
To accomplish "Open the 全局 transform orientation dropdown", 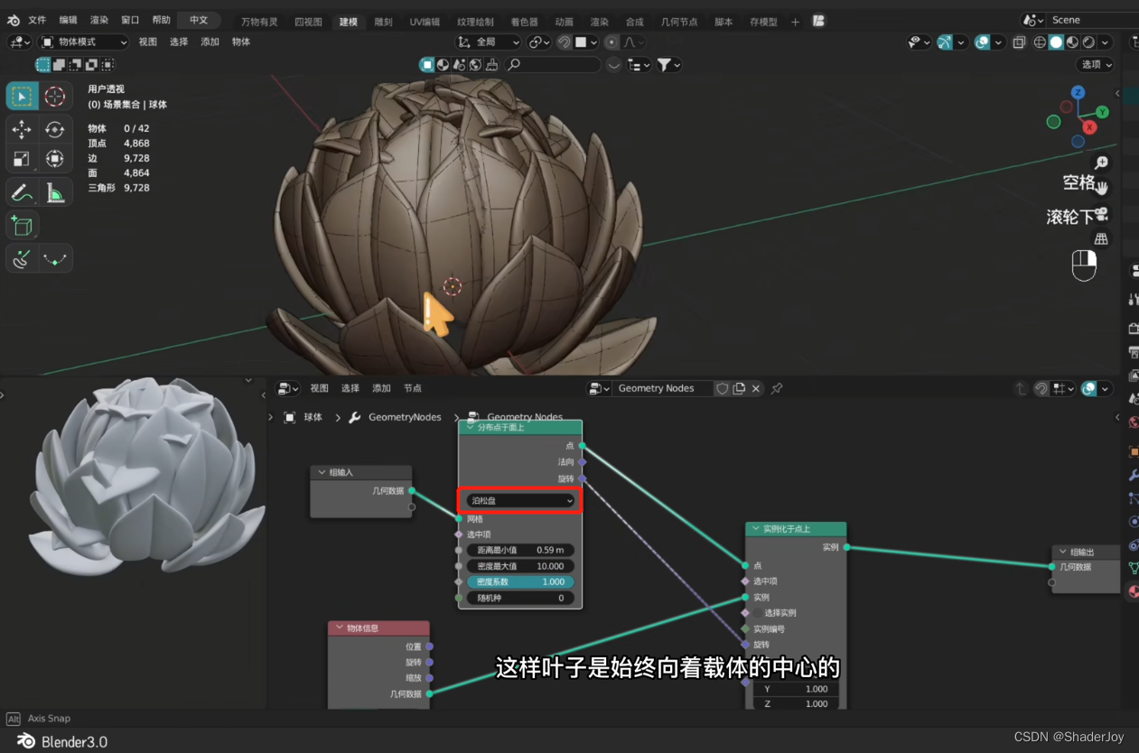I will pyautogui.click(x=487, y=42).
